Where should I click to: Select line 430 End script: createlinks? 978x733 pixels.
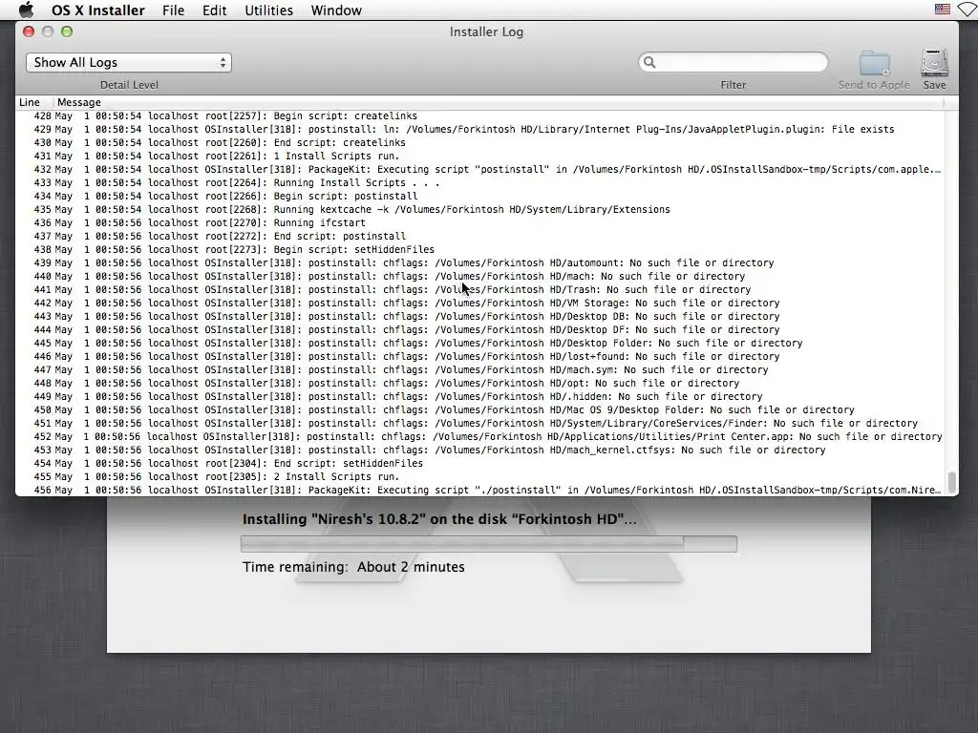480,143
